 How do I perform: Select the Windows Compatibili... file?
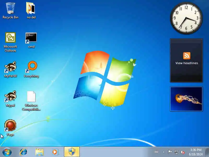(x=31, y=101)
